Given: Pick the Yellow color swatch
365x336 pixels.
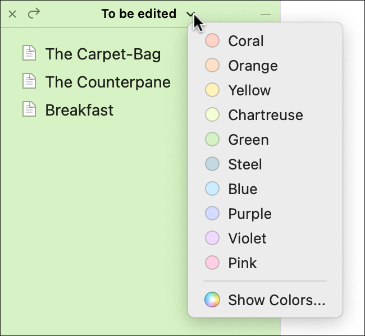Looking at the screenshot, I should [x=212, y=90].
